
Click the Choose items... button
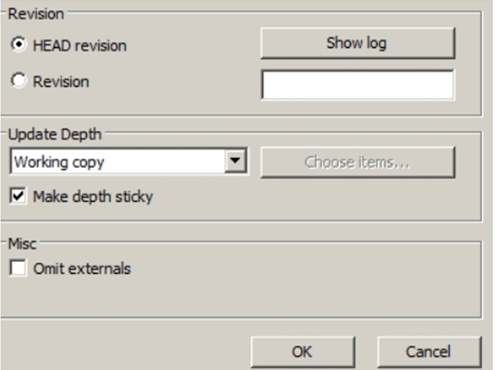click(357, 162)
